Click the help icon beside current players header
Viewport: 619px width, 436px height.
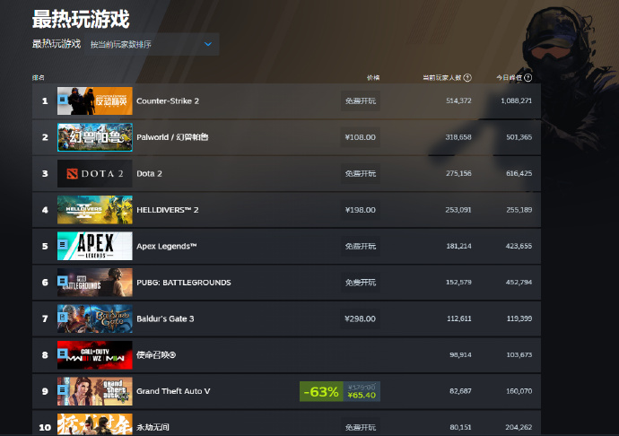coord(467,77)
